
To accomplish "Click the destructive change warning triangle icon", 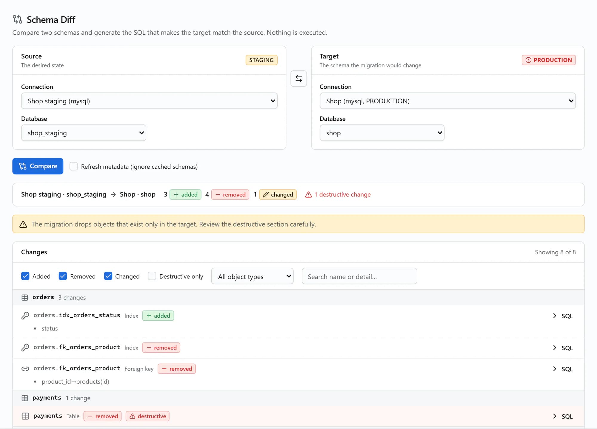I will tap(309, 195).
